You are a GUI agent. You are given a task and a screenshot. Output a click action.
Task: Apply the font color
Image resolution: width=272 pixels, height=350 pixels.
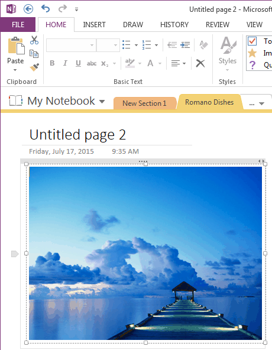[150, 63]
